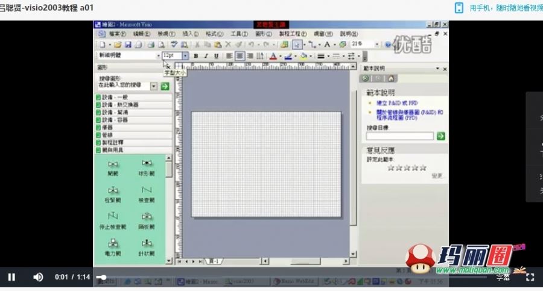Image resolution: width=543 pixels, height=291 pixels.
Task: Toggle align right text
Action: coord(250,56)
